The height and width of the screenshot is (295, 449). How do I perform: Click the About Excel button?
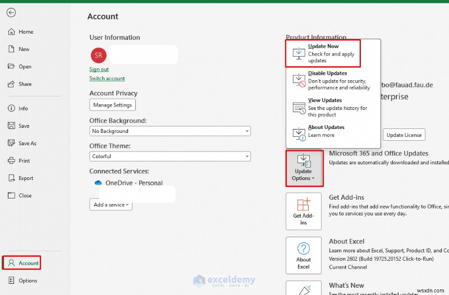[304, 255]
